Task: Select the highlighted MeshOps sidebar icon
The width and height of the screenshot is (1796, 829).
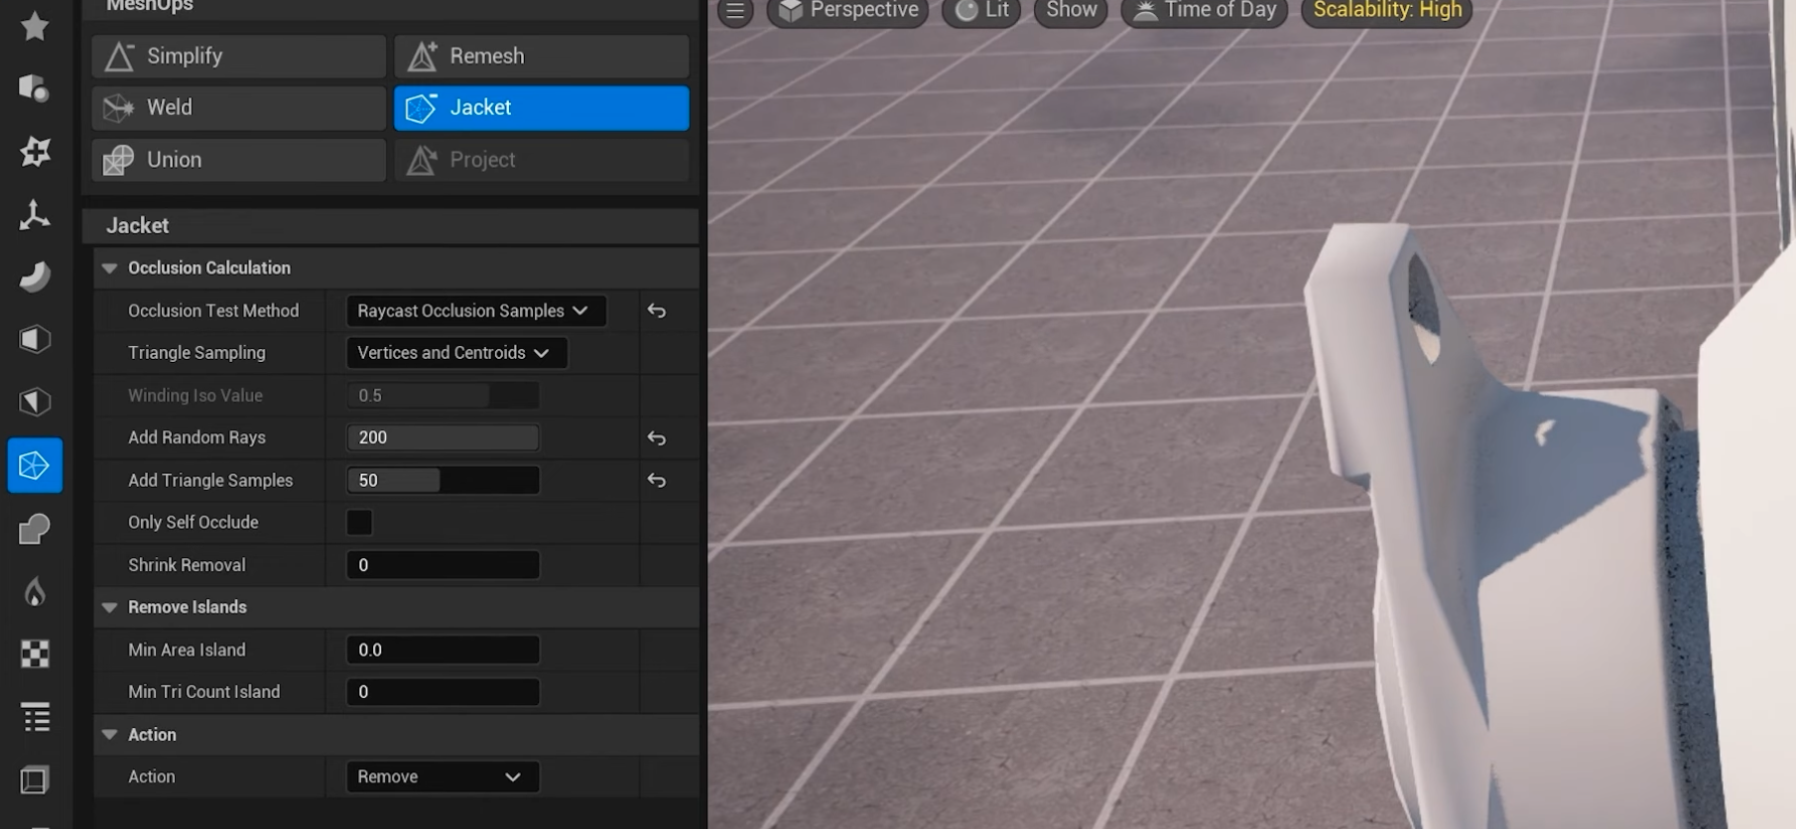Action: click(35, 465)
